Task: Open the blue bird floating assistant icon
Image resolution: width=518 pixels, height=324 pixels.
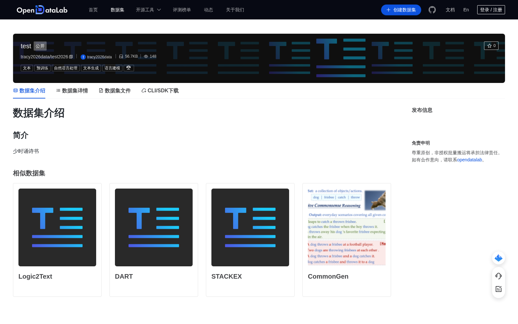Action: (499, 258)
